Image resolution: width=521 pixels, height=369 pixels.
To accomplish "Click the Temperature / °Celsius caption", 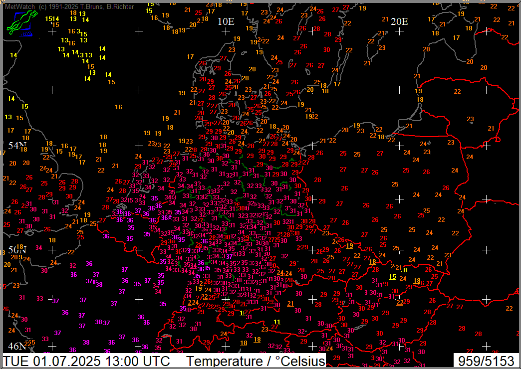I will 255,361.
